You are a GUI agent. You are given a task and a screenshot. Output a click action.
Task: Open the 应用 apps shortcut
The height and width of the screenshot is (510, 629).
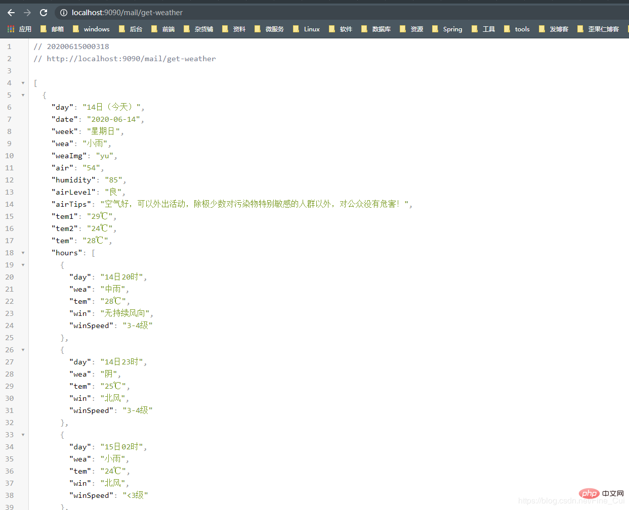click(19, 29)
